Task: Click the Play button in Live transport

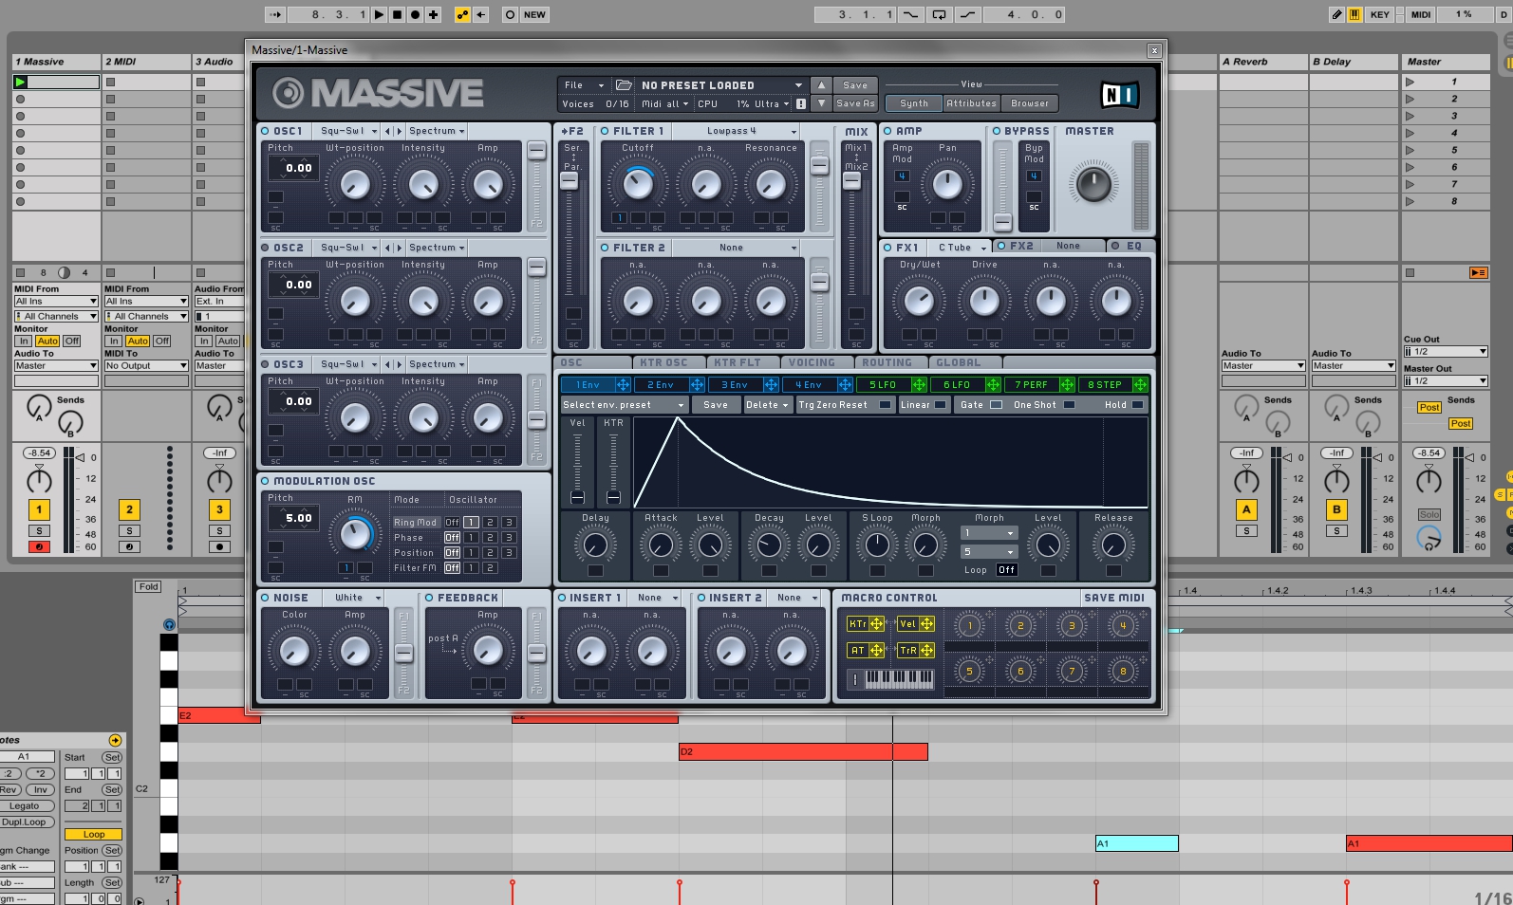Action: 380,14
